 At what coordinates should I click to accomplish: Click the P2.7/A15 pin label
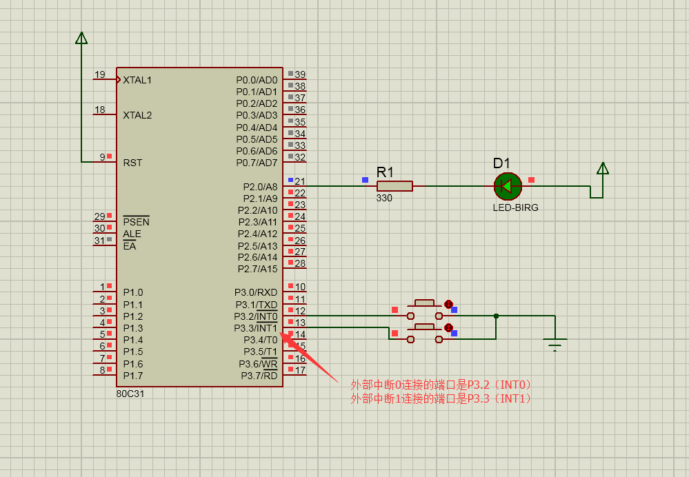coord(257,269)
